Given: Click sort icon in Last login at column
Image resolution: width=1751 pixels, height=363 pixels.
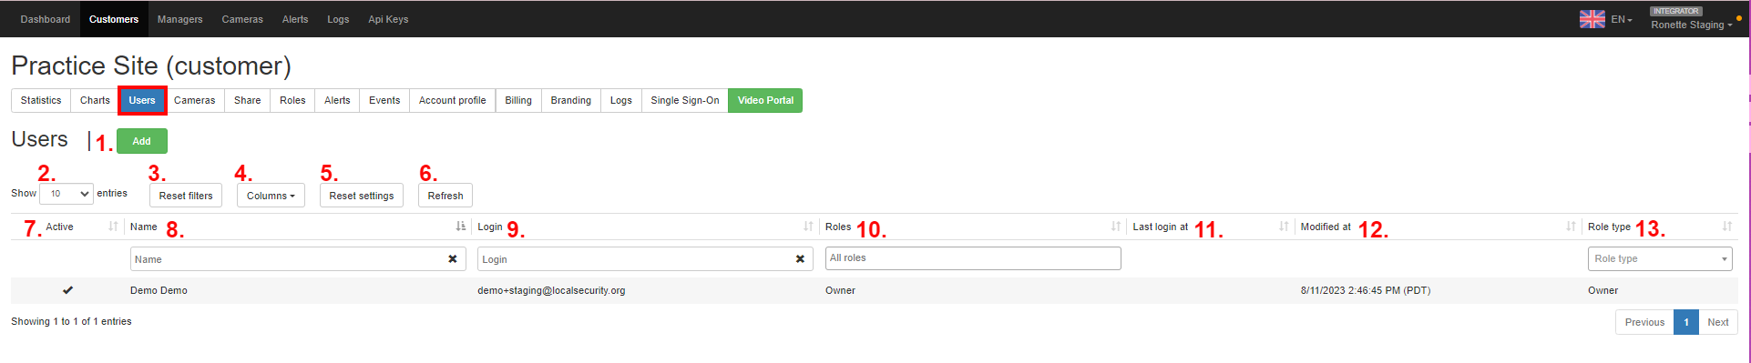Looking at the screenshot, I should click(x=1284, y=227).
